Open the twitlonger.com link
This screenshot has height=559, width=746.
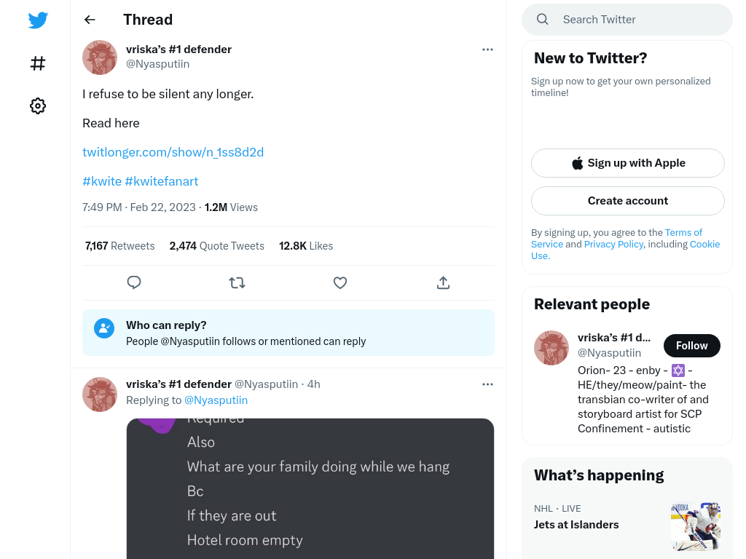[x=173, y=152]
